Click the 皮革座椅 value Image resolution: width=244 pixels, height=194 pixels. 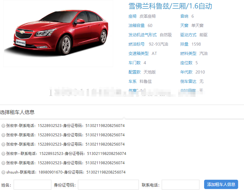pos(148,16)
